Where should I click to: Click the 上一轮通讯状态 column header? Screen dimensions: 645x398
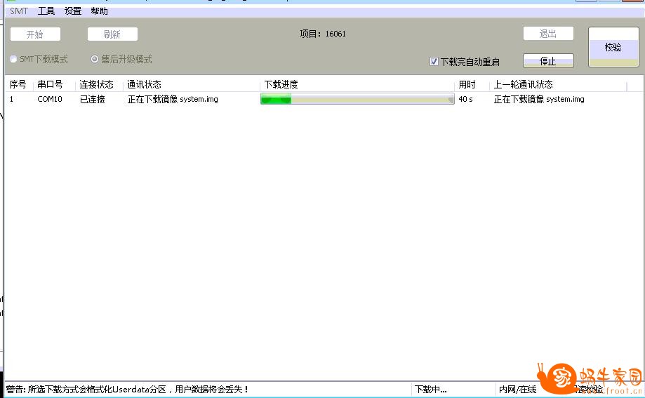[x=524, y=84]
